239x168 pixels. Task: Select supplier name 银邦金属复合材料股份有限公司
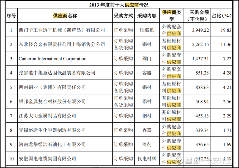click(52, 101)
